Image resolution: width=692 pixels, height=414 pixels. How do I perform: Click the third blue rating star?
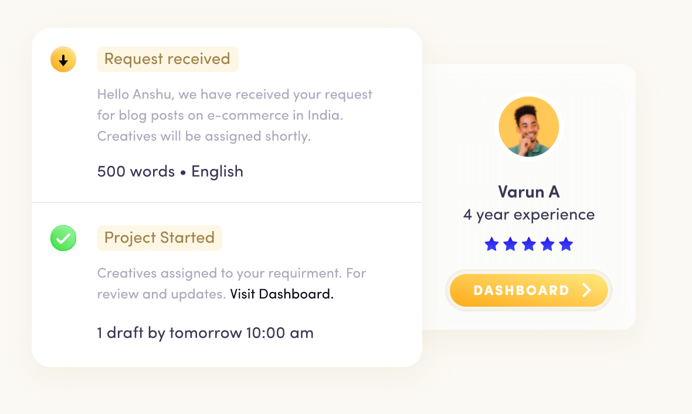(529, 245)
